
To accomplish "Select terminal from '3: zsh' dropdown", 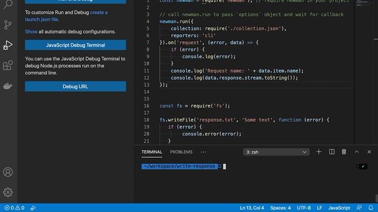I will click(x=276, y=152).
